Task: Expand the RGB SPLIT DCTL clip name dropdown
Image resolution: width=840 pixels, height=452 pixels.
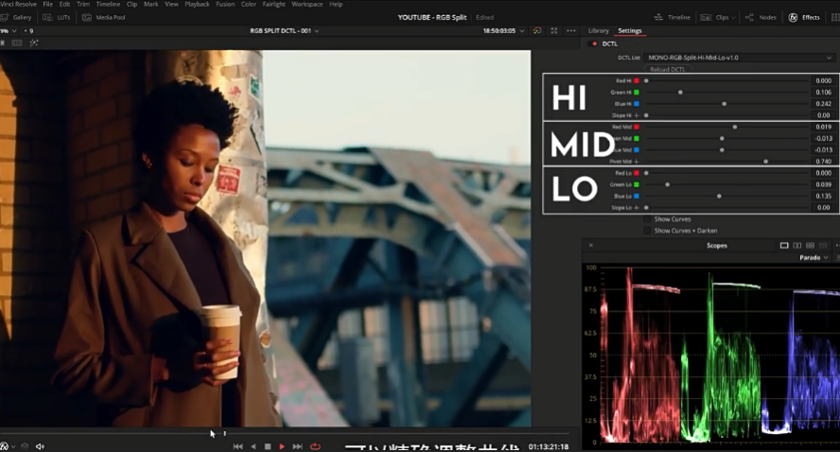Action: (284, 30)
